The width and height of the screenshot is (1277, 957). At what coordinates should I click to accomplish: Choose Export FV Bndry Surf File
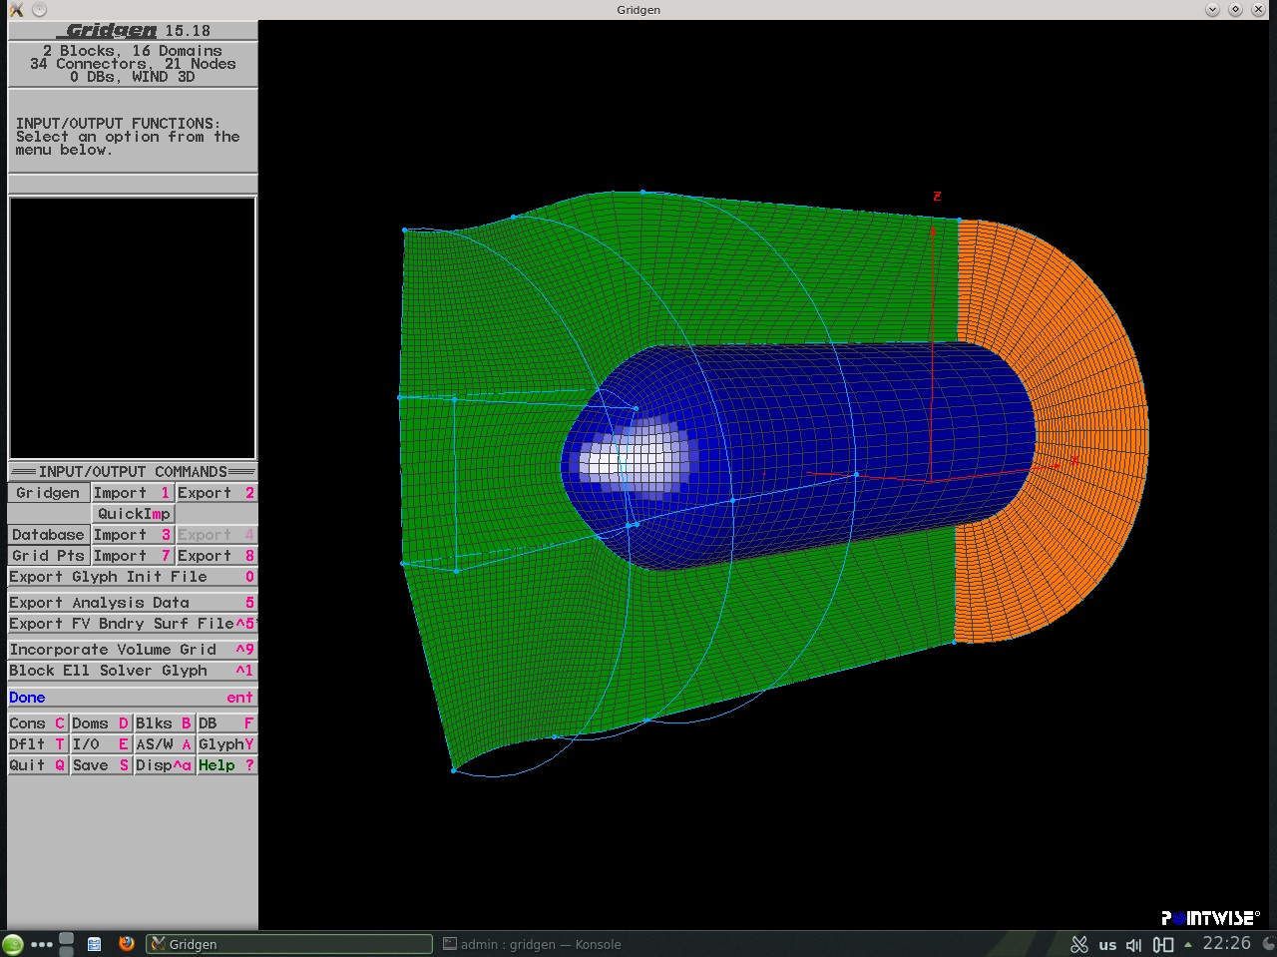click(x=132, y=624)
